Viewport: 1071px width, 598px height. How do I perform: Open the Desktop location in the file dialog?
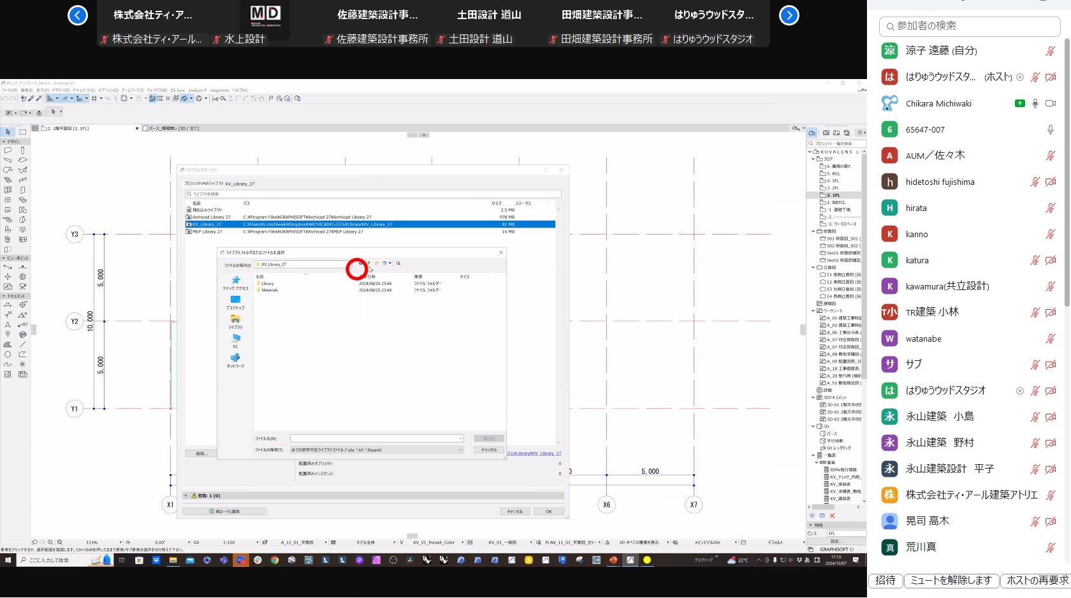tap(236, 302)
